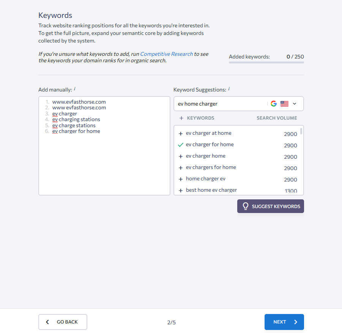This screenshot has height=333, width=342.
Task: Sort by the SEARCH VOLUME column header
Action: [x=277, y=118]
